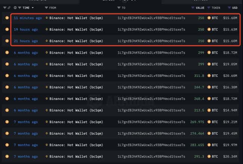Click Binance logo icon in "21 hours ago" row

pos(47,41)
